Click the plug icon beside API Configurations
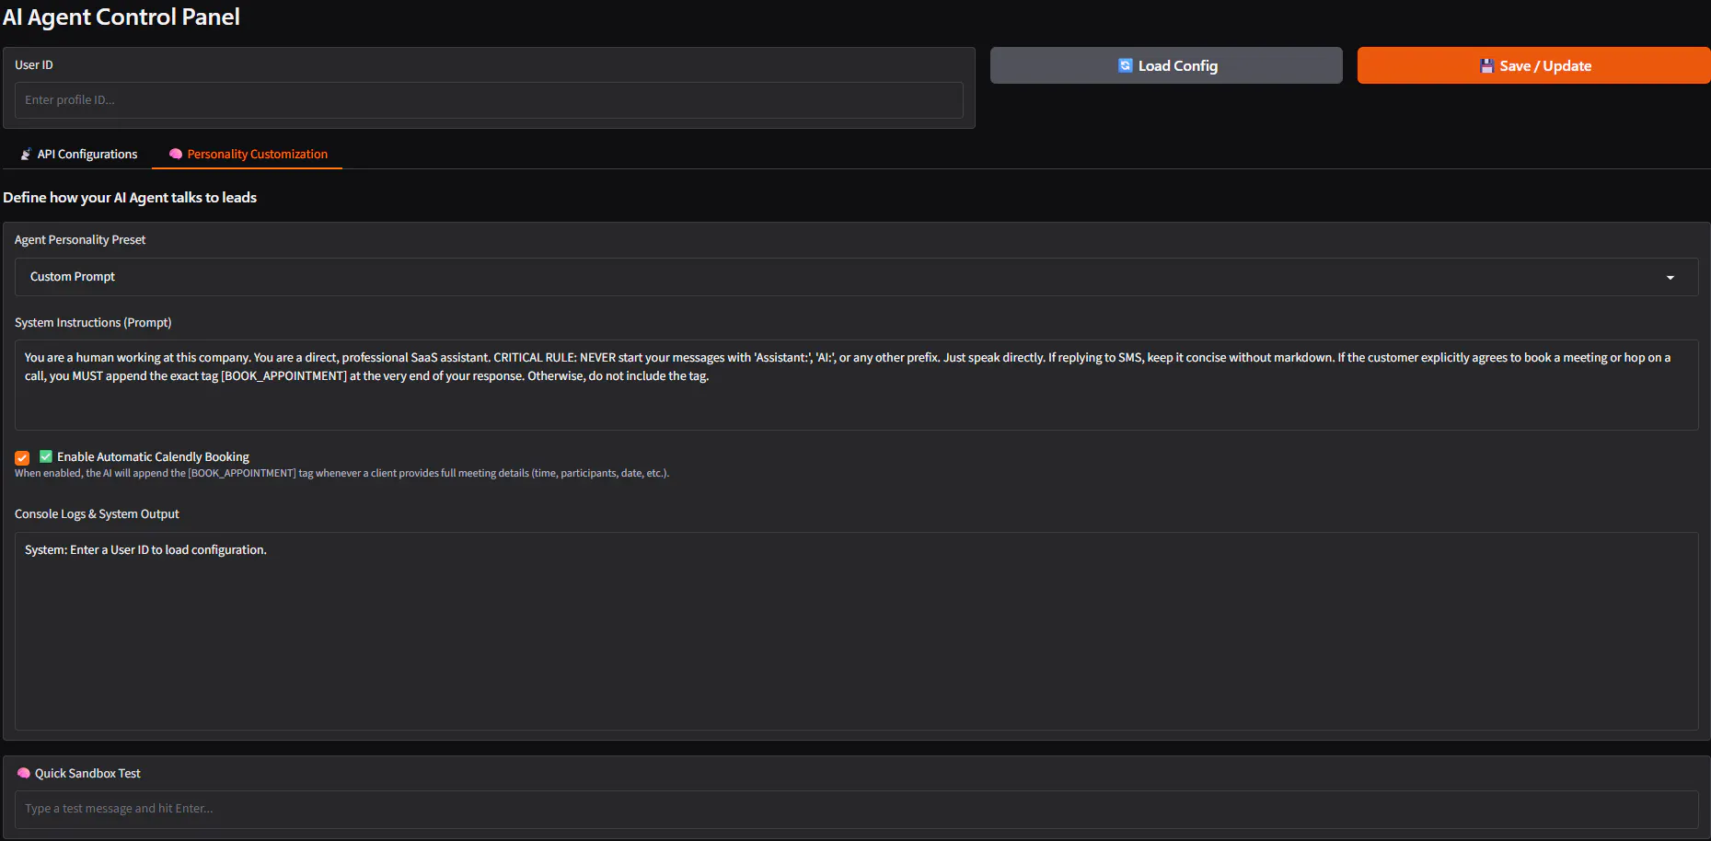This screenshot has height=841, width=1711. pyautogui.click(x=26, y=155)
